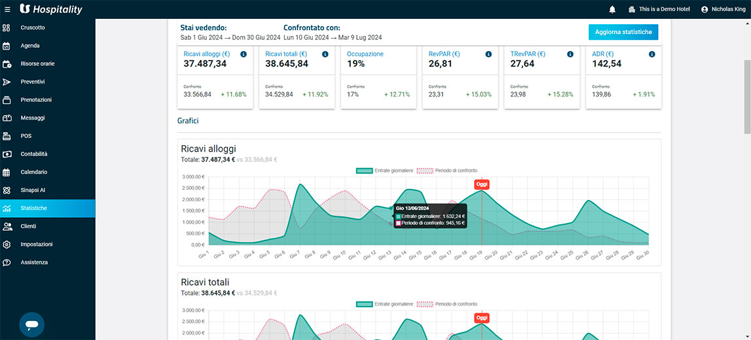Toggle Periodo di confronto legend in Ricavi alloggi
Viewport: 751px width, 340px height.
coord(447,171)
